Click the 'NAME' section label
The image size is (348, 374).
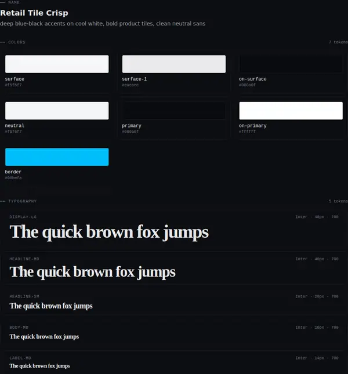14,2
